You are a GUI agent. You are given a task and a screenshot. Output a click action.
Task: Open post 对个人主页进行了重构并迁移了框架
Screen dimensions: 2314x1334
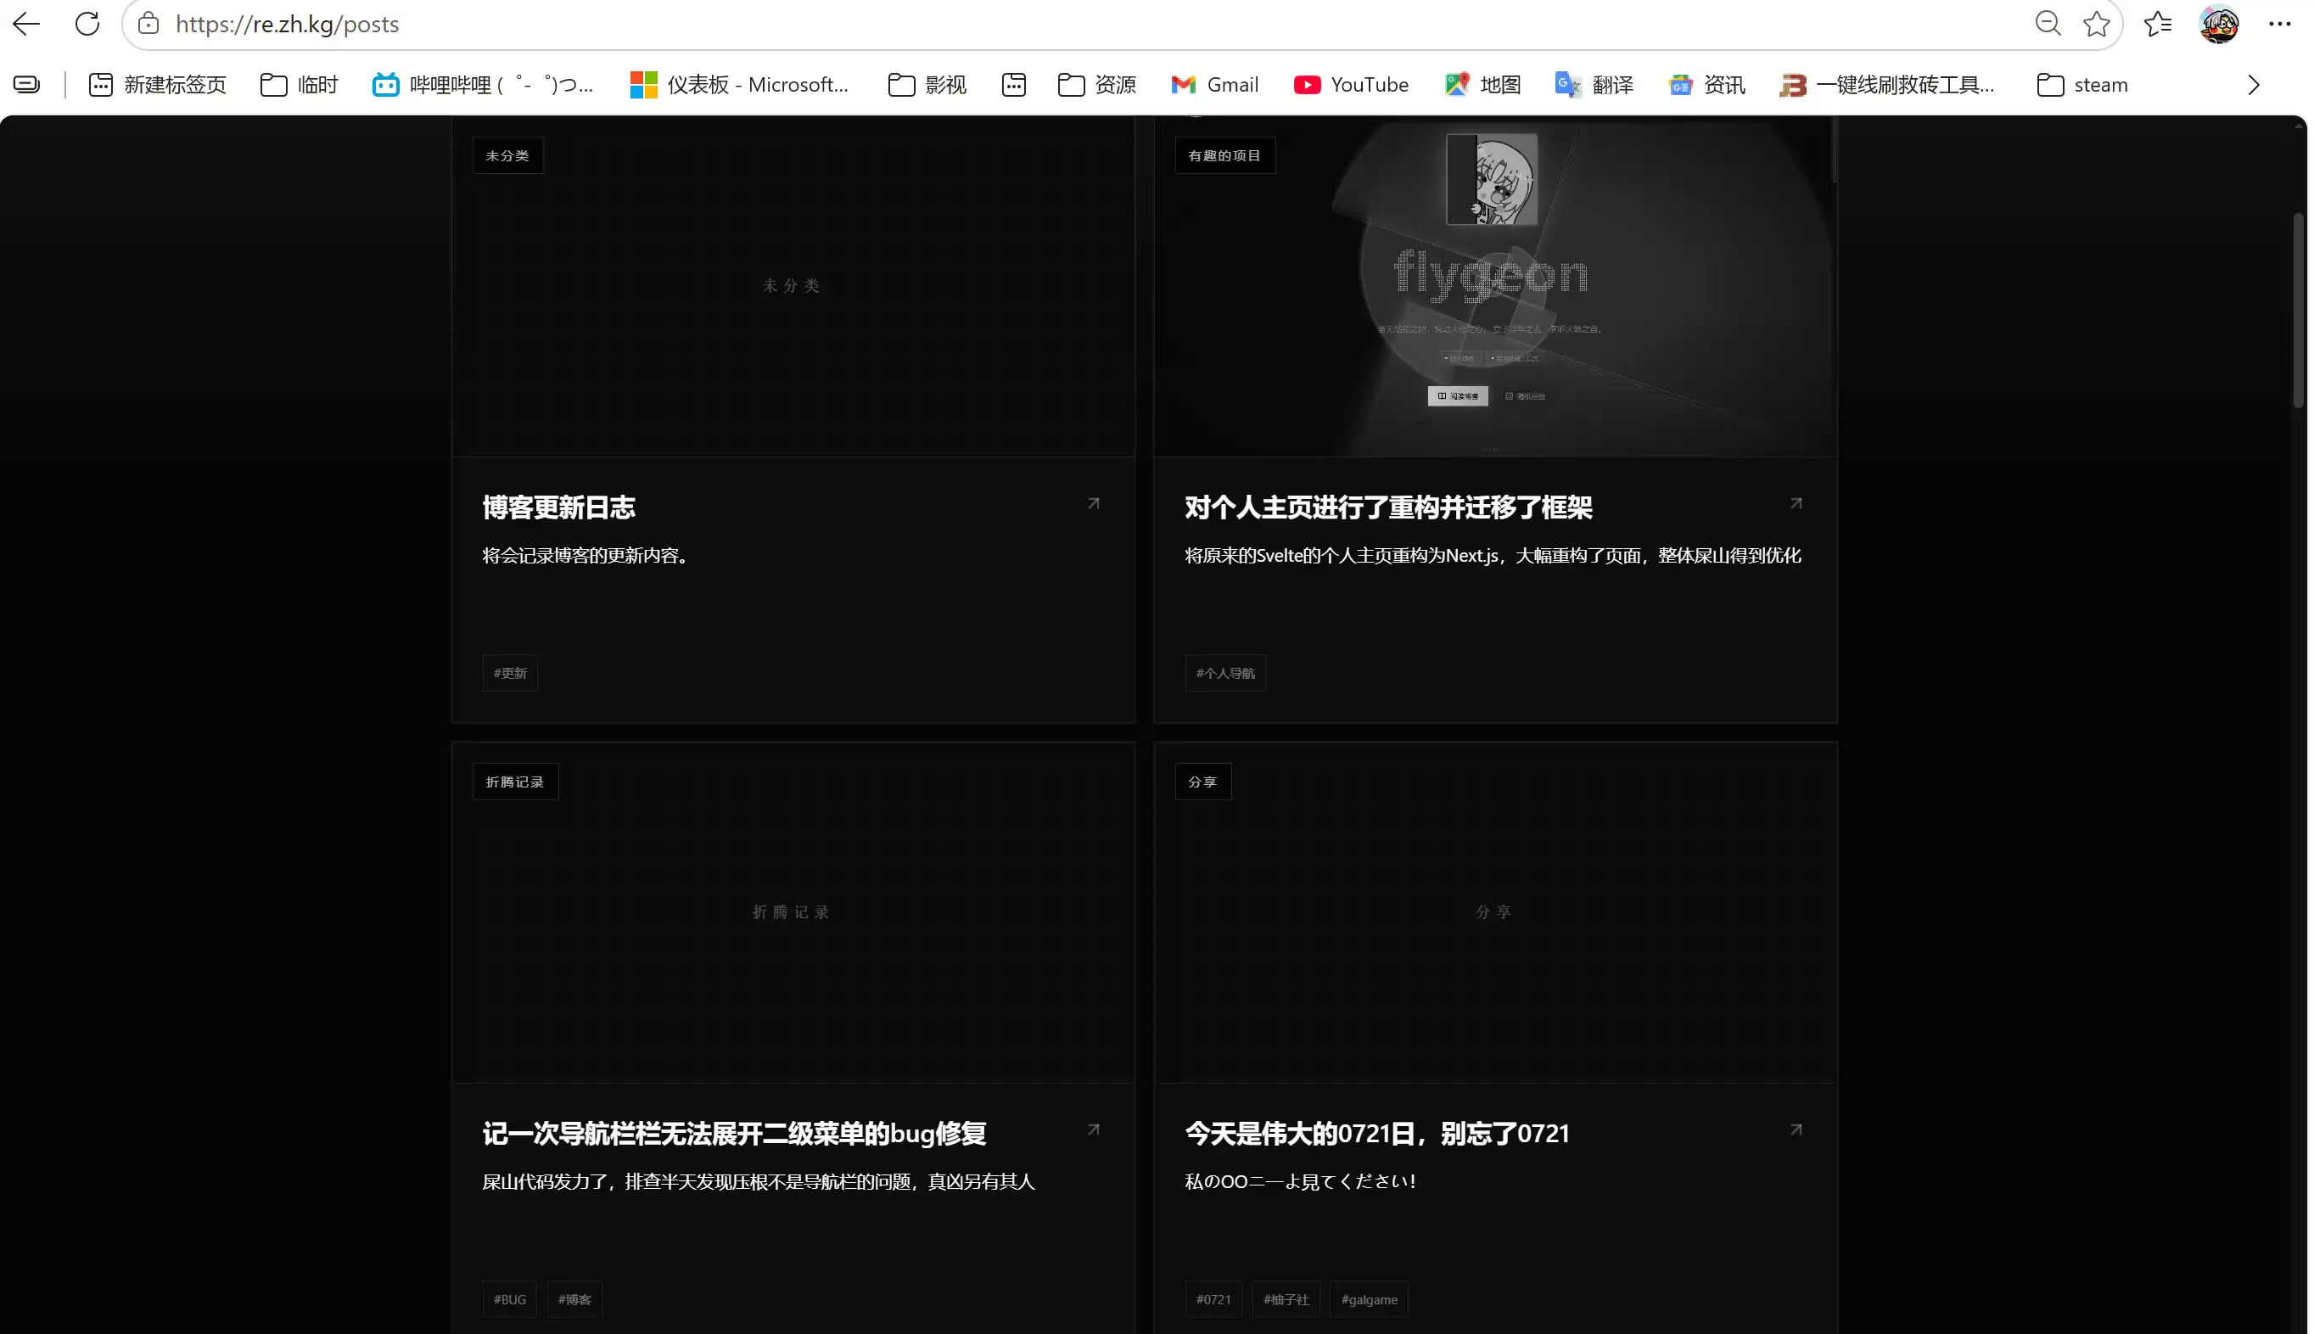coord(1388,507)
